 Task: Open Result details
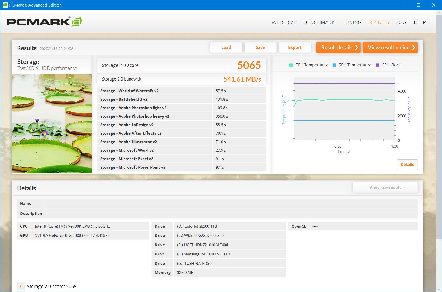pos(339,47)
